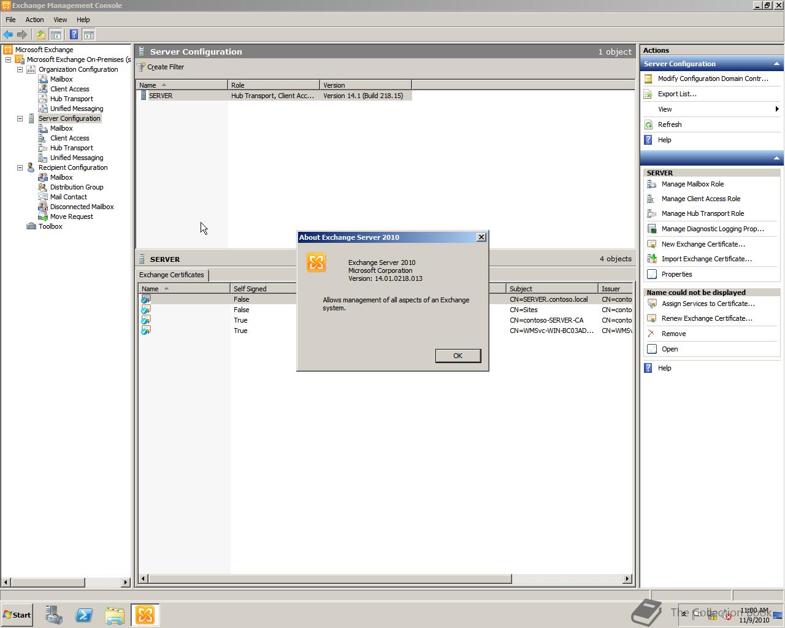Select Hub Transport under Server Configuration

[72, 148]
